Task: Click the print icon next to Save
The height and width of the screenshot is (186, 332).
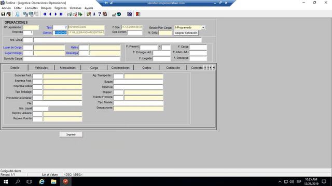Action: click(9, 14)
